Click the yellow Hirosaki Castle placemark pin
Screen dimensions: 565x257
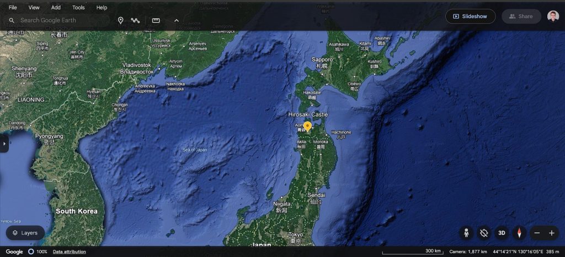point(307,127)
